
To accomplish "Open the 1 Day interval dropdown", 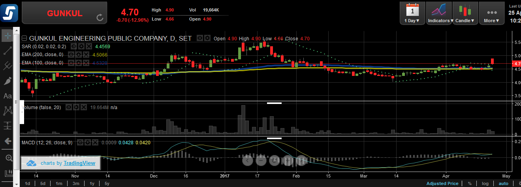I will tap(412, 13).
